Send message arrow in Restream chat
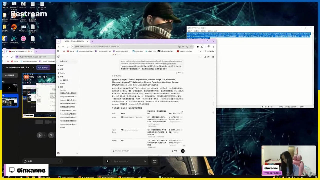The image size is (320, 180). pyautogui.click(x=145, y=161)
